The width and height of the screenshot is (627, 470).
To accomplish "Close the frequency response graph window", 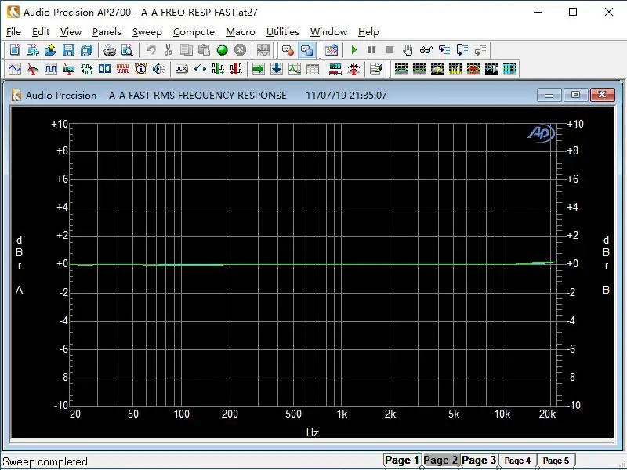I will [602, 95].
